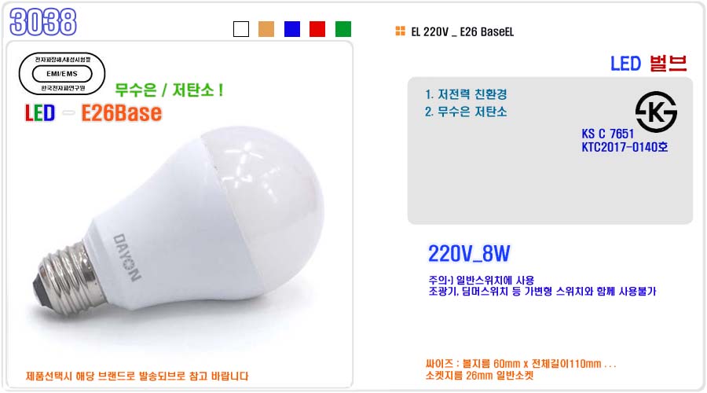707x393 pixels.
Task: Pick the red color swatch
Action: pyautogui.click(x=317, y=29)
